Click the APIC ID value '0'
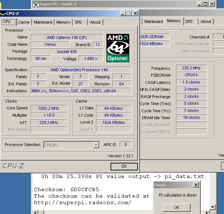This screenshot has width=224, height=214. click(x=125, y=145)
